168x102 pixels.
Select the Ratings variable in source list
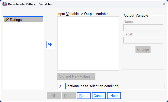pyautogui.click(x=23, y=20)
